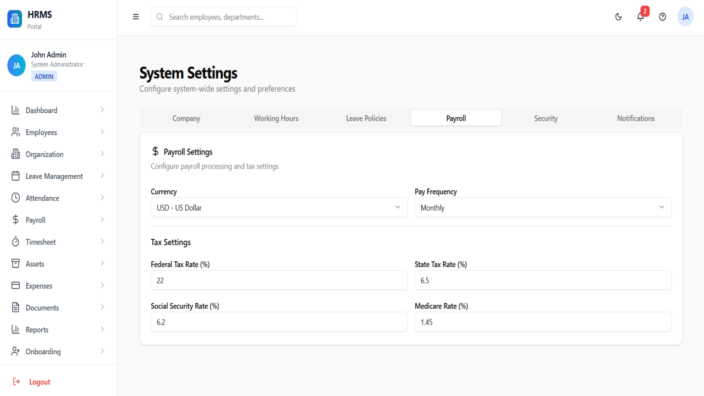Open the Pay Frequency dropdown
This screenshot has height=396, width=704.
543,207
